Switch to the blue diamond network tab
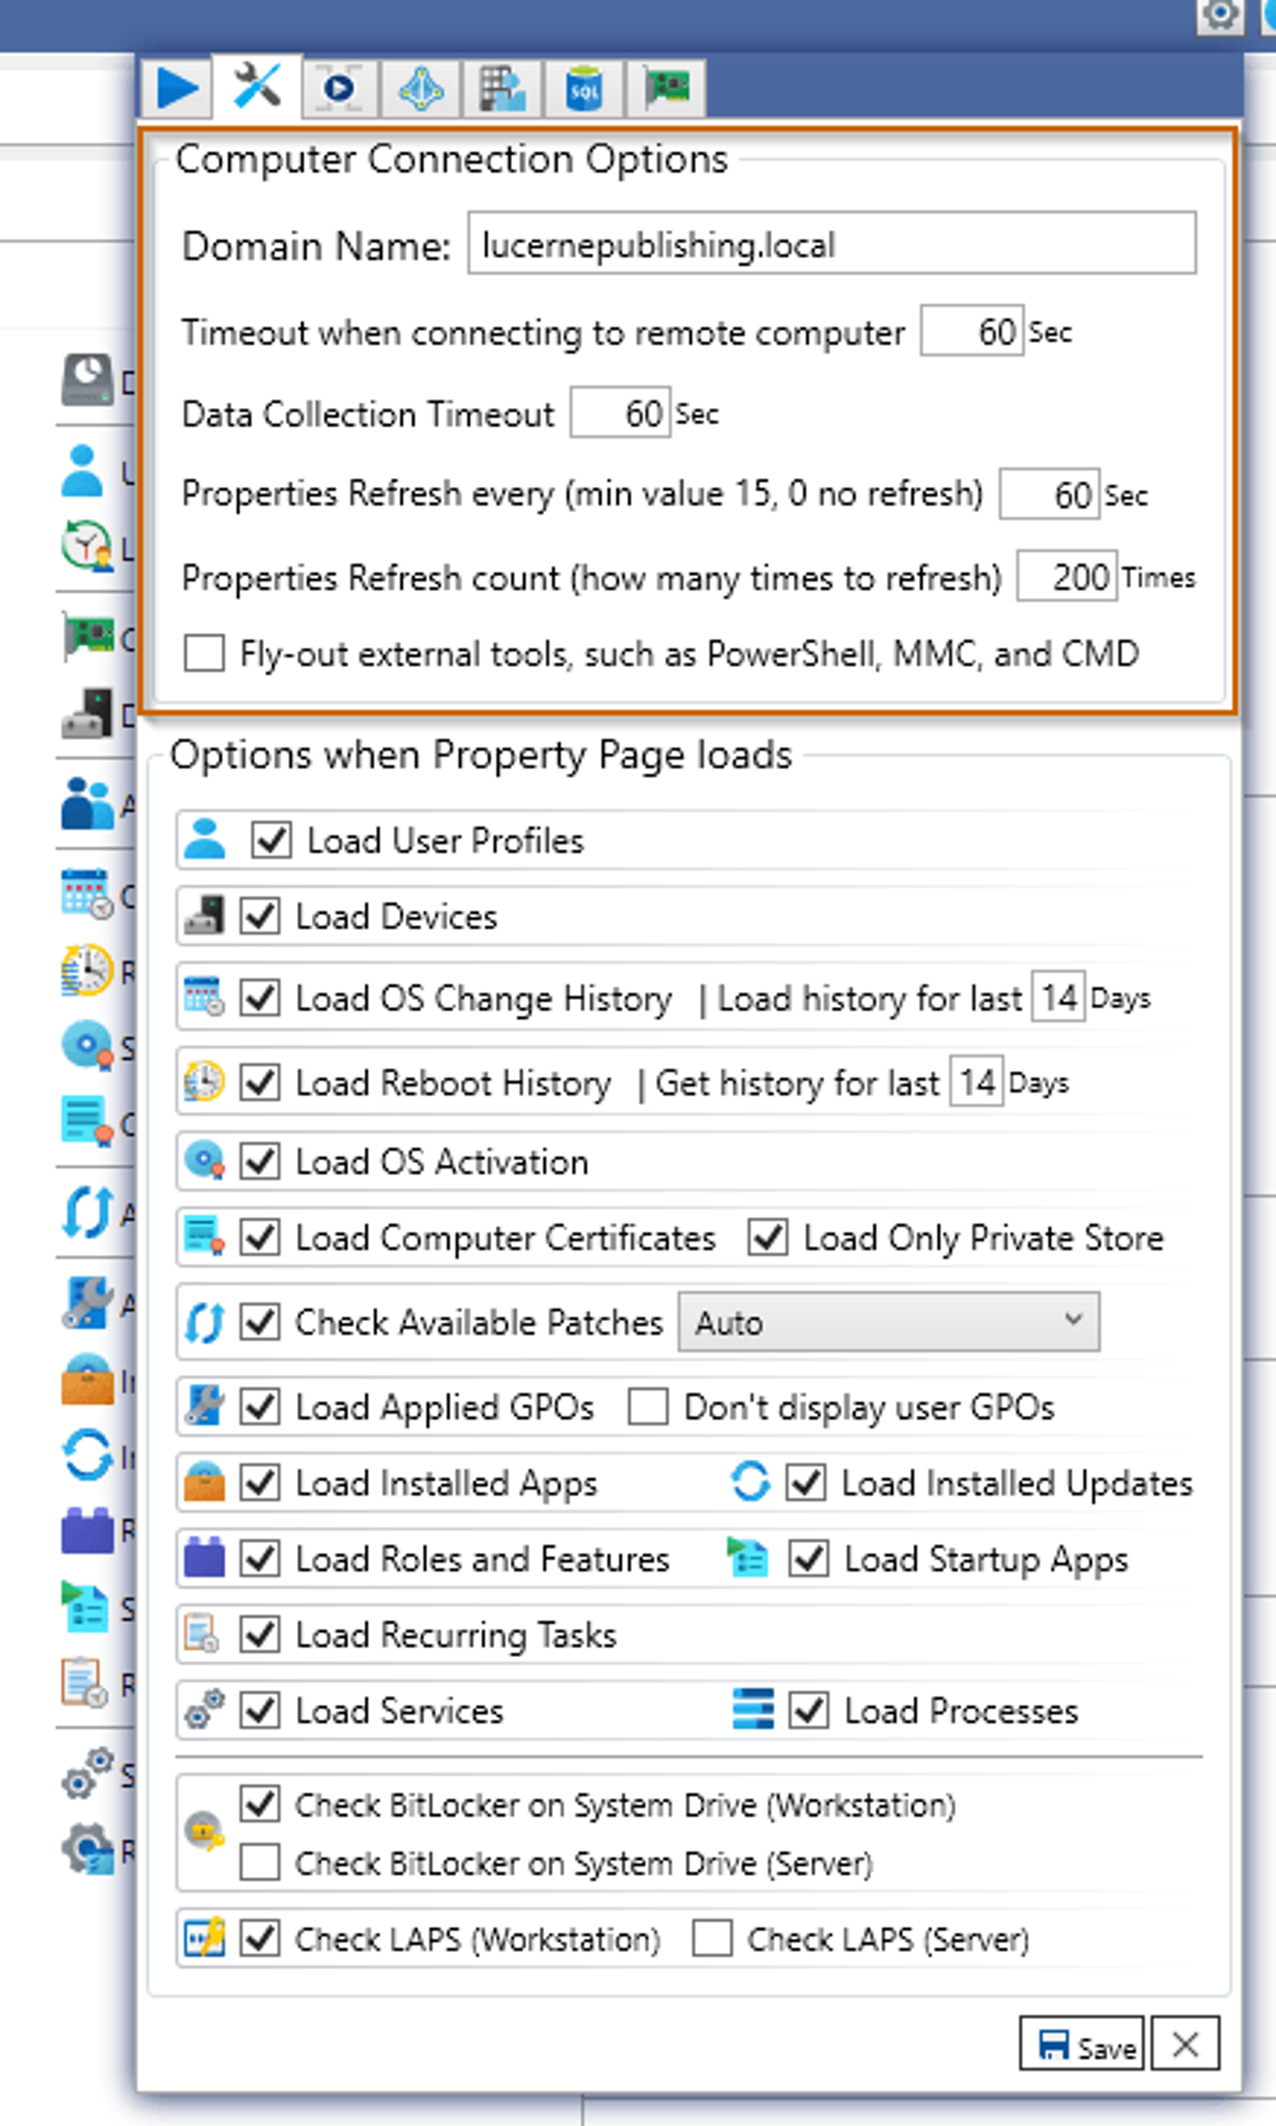Screen dimensions: 1276x2126 pos(420,88)
